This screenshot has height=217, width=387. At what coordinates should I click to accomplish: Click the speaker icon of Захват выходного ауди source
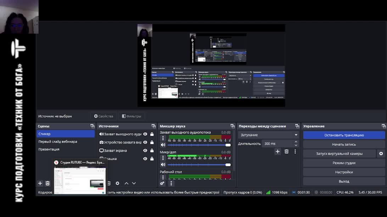tap(101, 134)
